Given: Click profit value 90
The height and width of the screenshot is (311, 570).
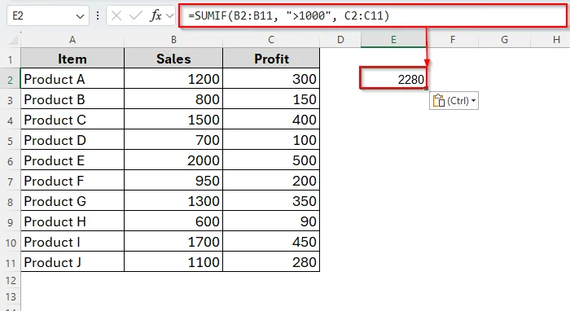Looking at the screenshot, I should pos(271,221).
